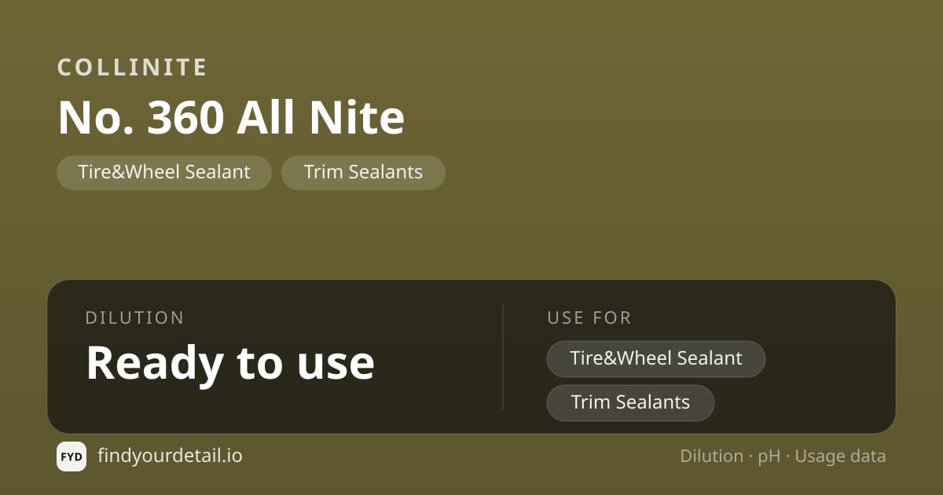The height and width of the screenshot is (495, 943).
Task: Select the No. 360 All Nite title
Action: pyautogui.click(x=231, y=117)
